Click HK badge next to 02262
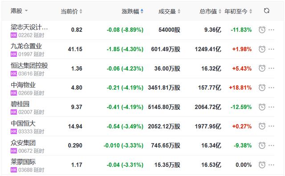The width and height of the screenshot is (285, 176). [14, 35]
